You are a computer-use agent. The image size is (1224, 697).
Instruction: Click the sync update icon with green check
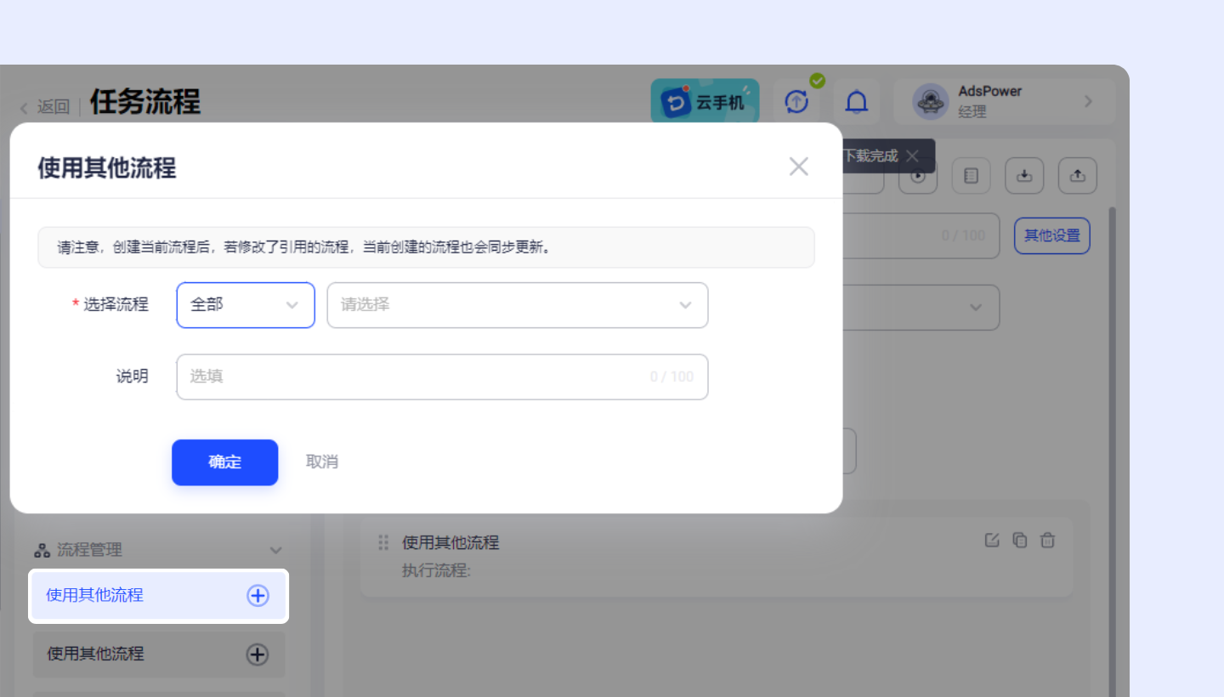pos(797,102)
